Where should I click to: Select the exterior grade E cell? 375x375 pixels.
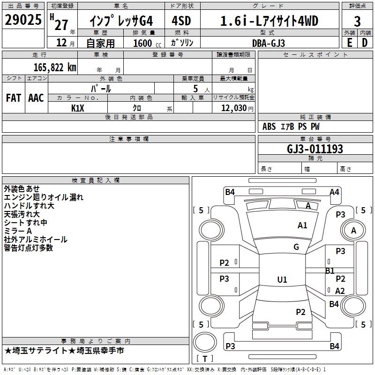coord(349,42)
